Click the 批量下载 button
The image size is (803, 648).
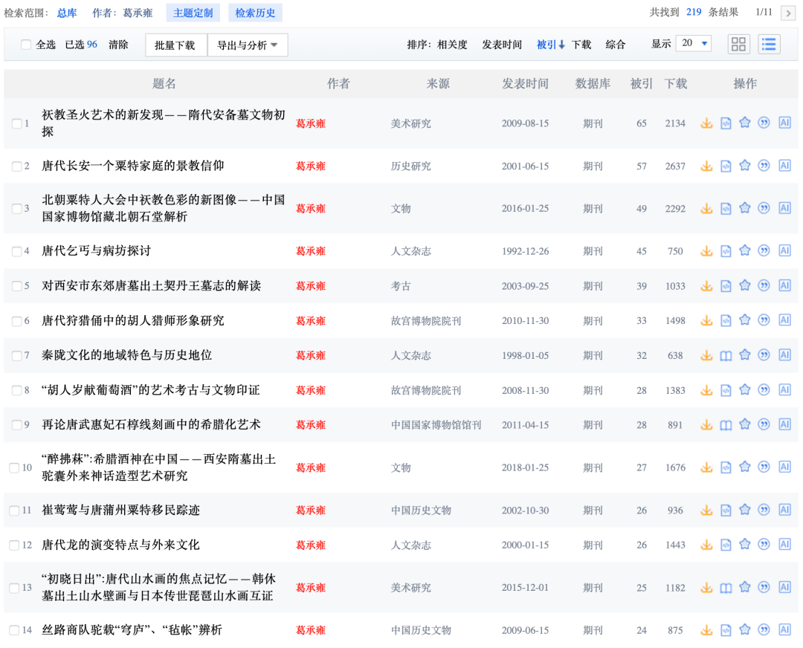pos(176,45)
